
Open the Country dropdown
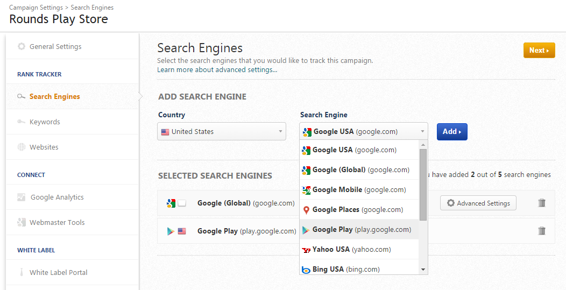(221, 131)
